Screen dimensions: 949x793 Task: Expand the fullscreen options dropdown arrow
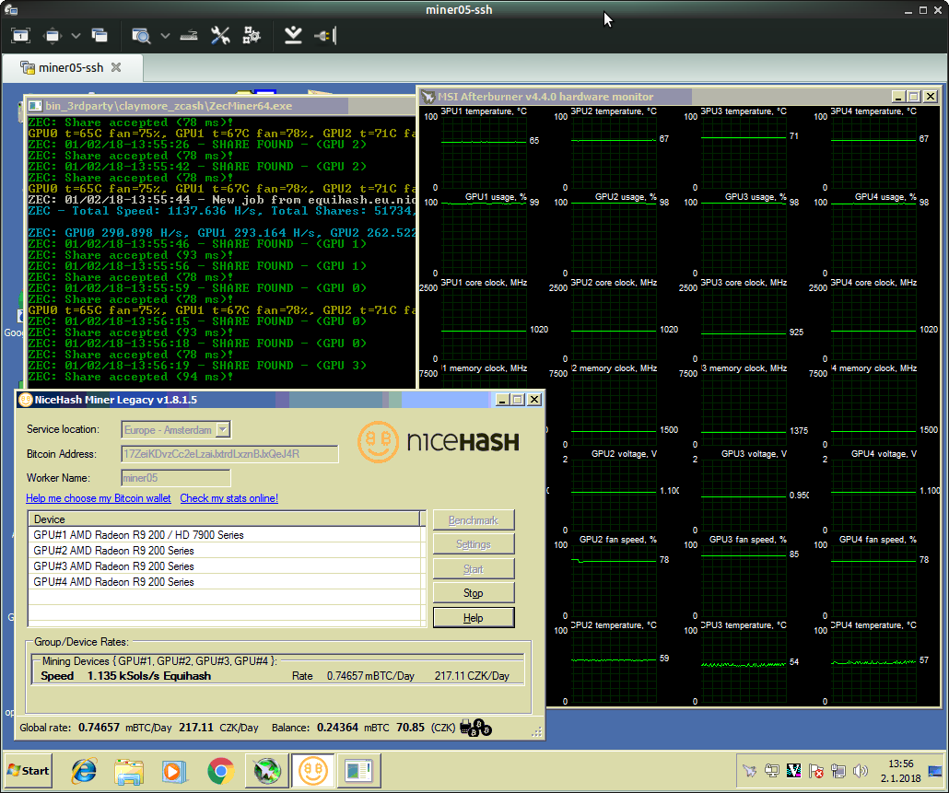76,36
